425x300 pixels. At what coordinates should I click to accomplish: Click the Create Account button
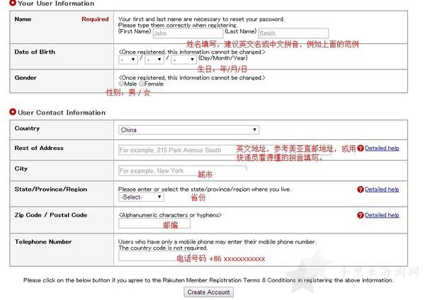tap(208, 292)
